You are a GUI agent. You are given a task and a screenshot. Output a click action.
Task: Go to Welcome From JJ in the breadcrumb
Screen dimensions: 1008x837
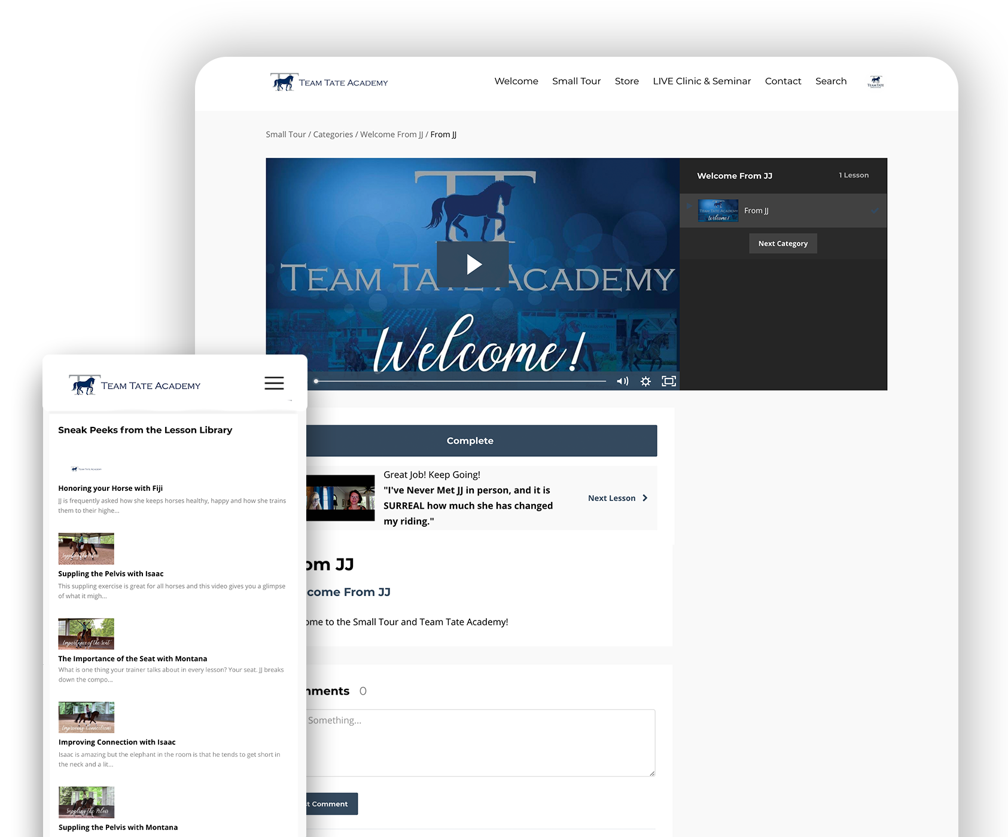click(391, 135)
